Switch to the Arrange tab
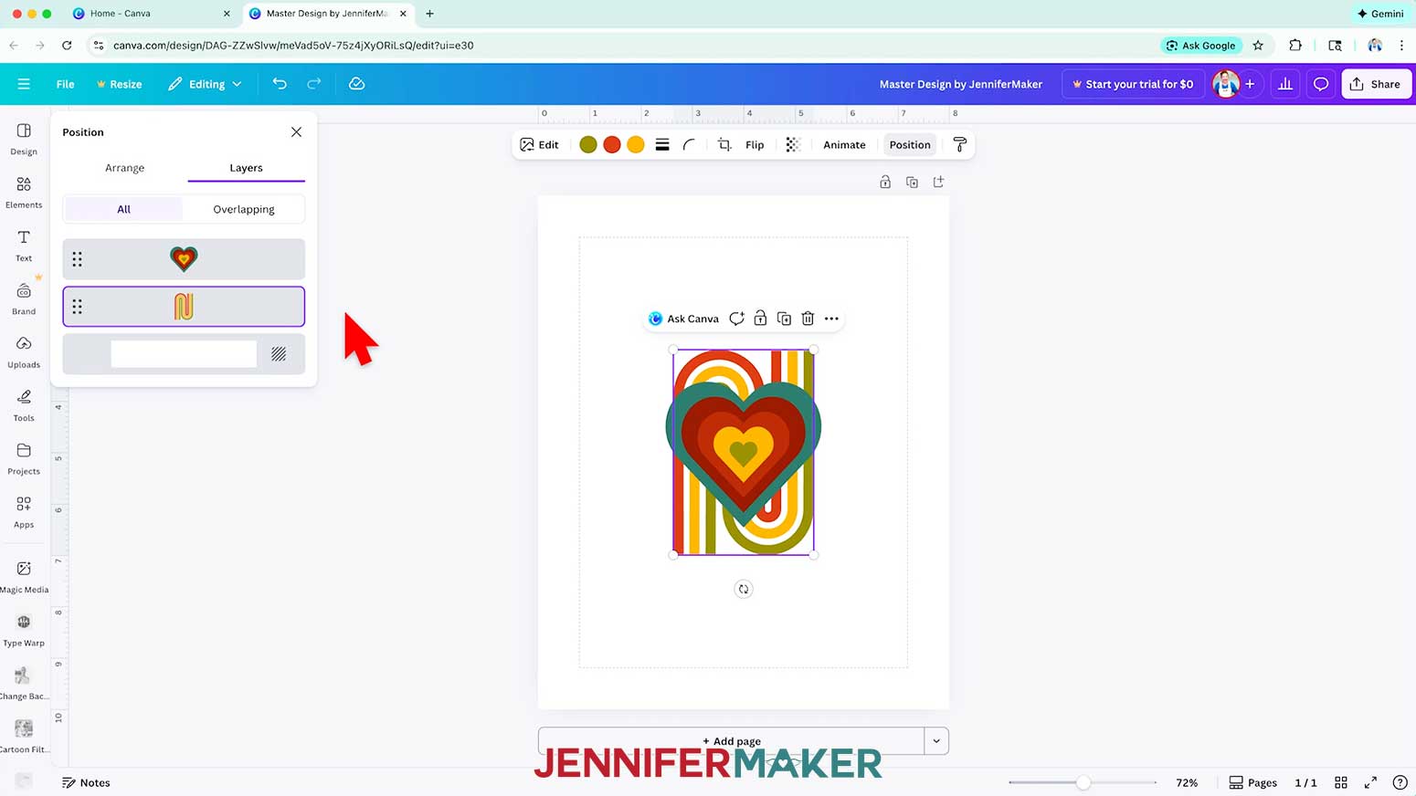Screen dimensions: 1416x796 coord(124,168)
